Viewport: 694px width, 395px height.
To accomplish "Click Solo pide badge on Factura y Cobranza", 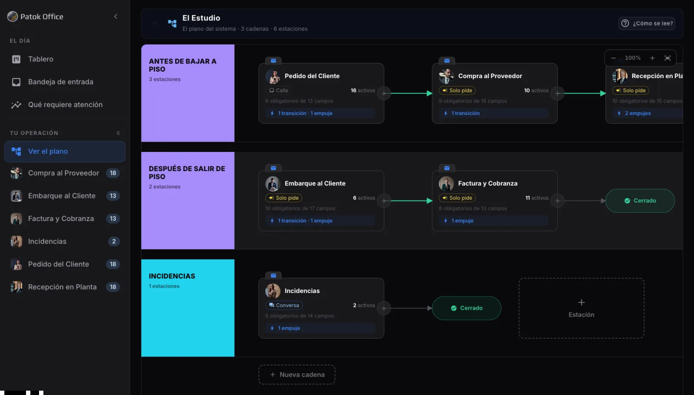I will (x=457, y=198).
